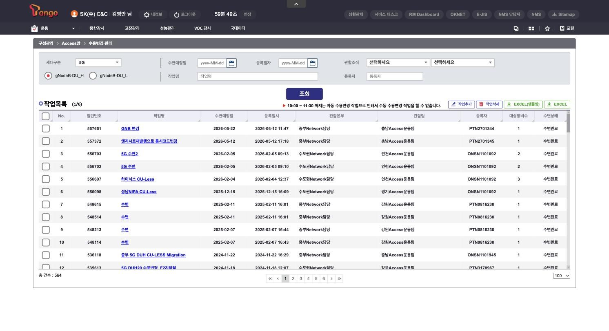Open 내정보 gear settings
609x331 pixels.
point(147,15)
